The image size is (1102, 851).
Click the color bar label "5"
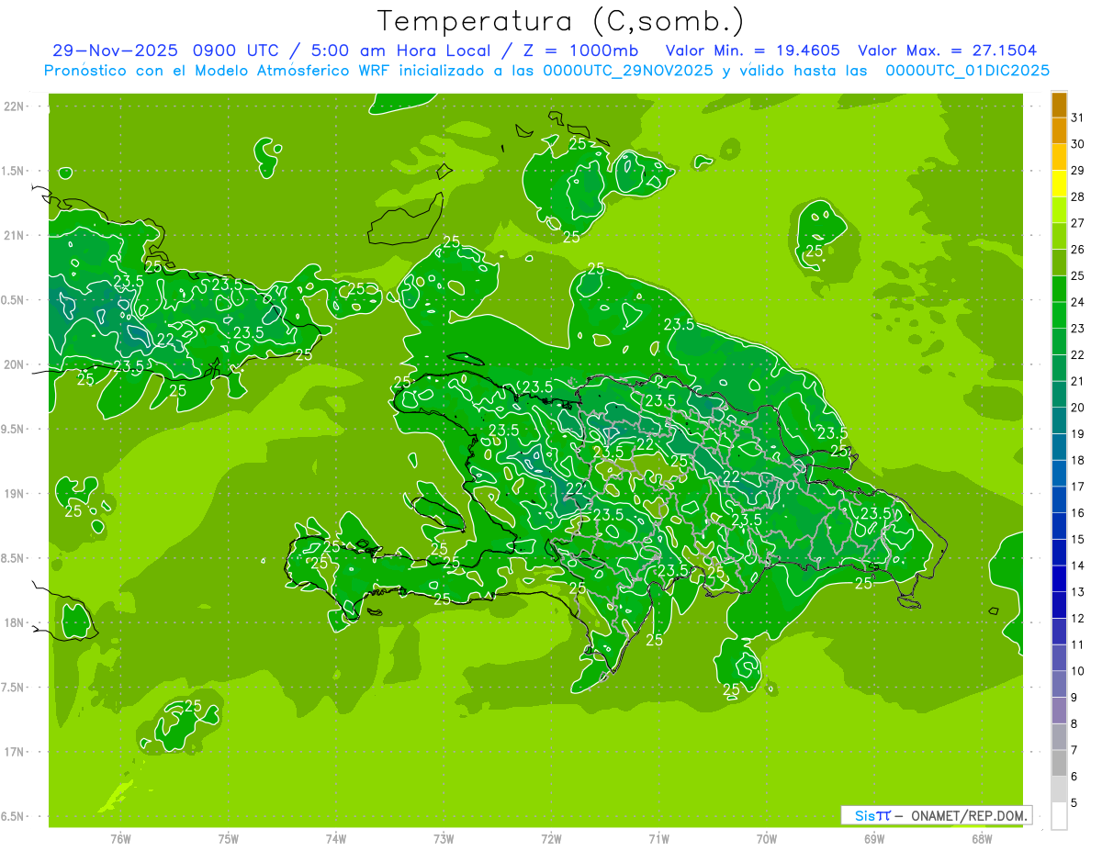click(1074, 803)
